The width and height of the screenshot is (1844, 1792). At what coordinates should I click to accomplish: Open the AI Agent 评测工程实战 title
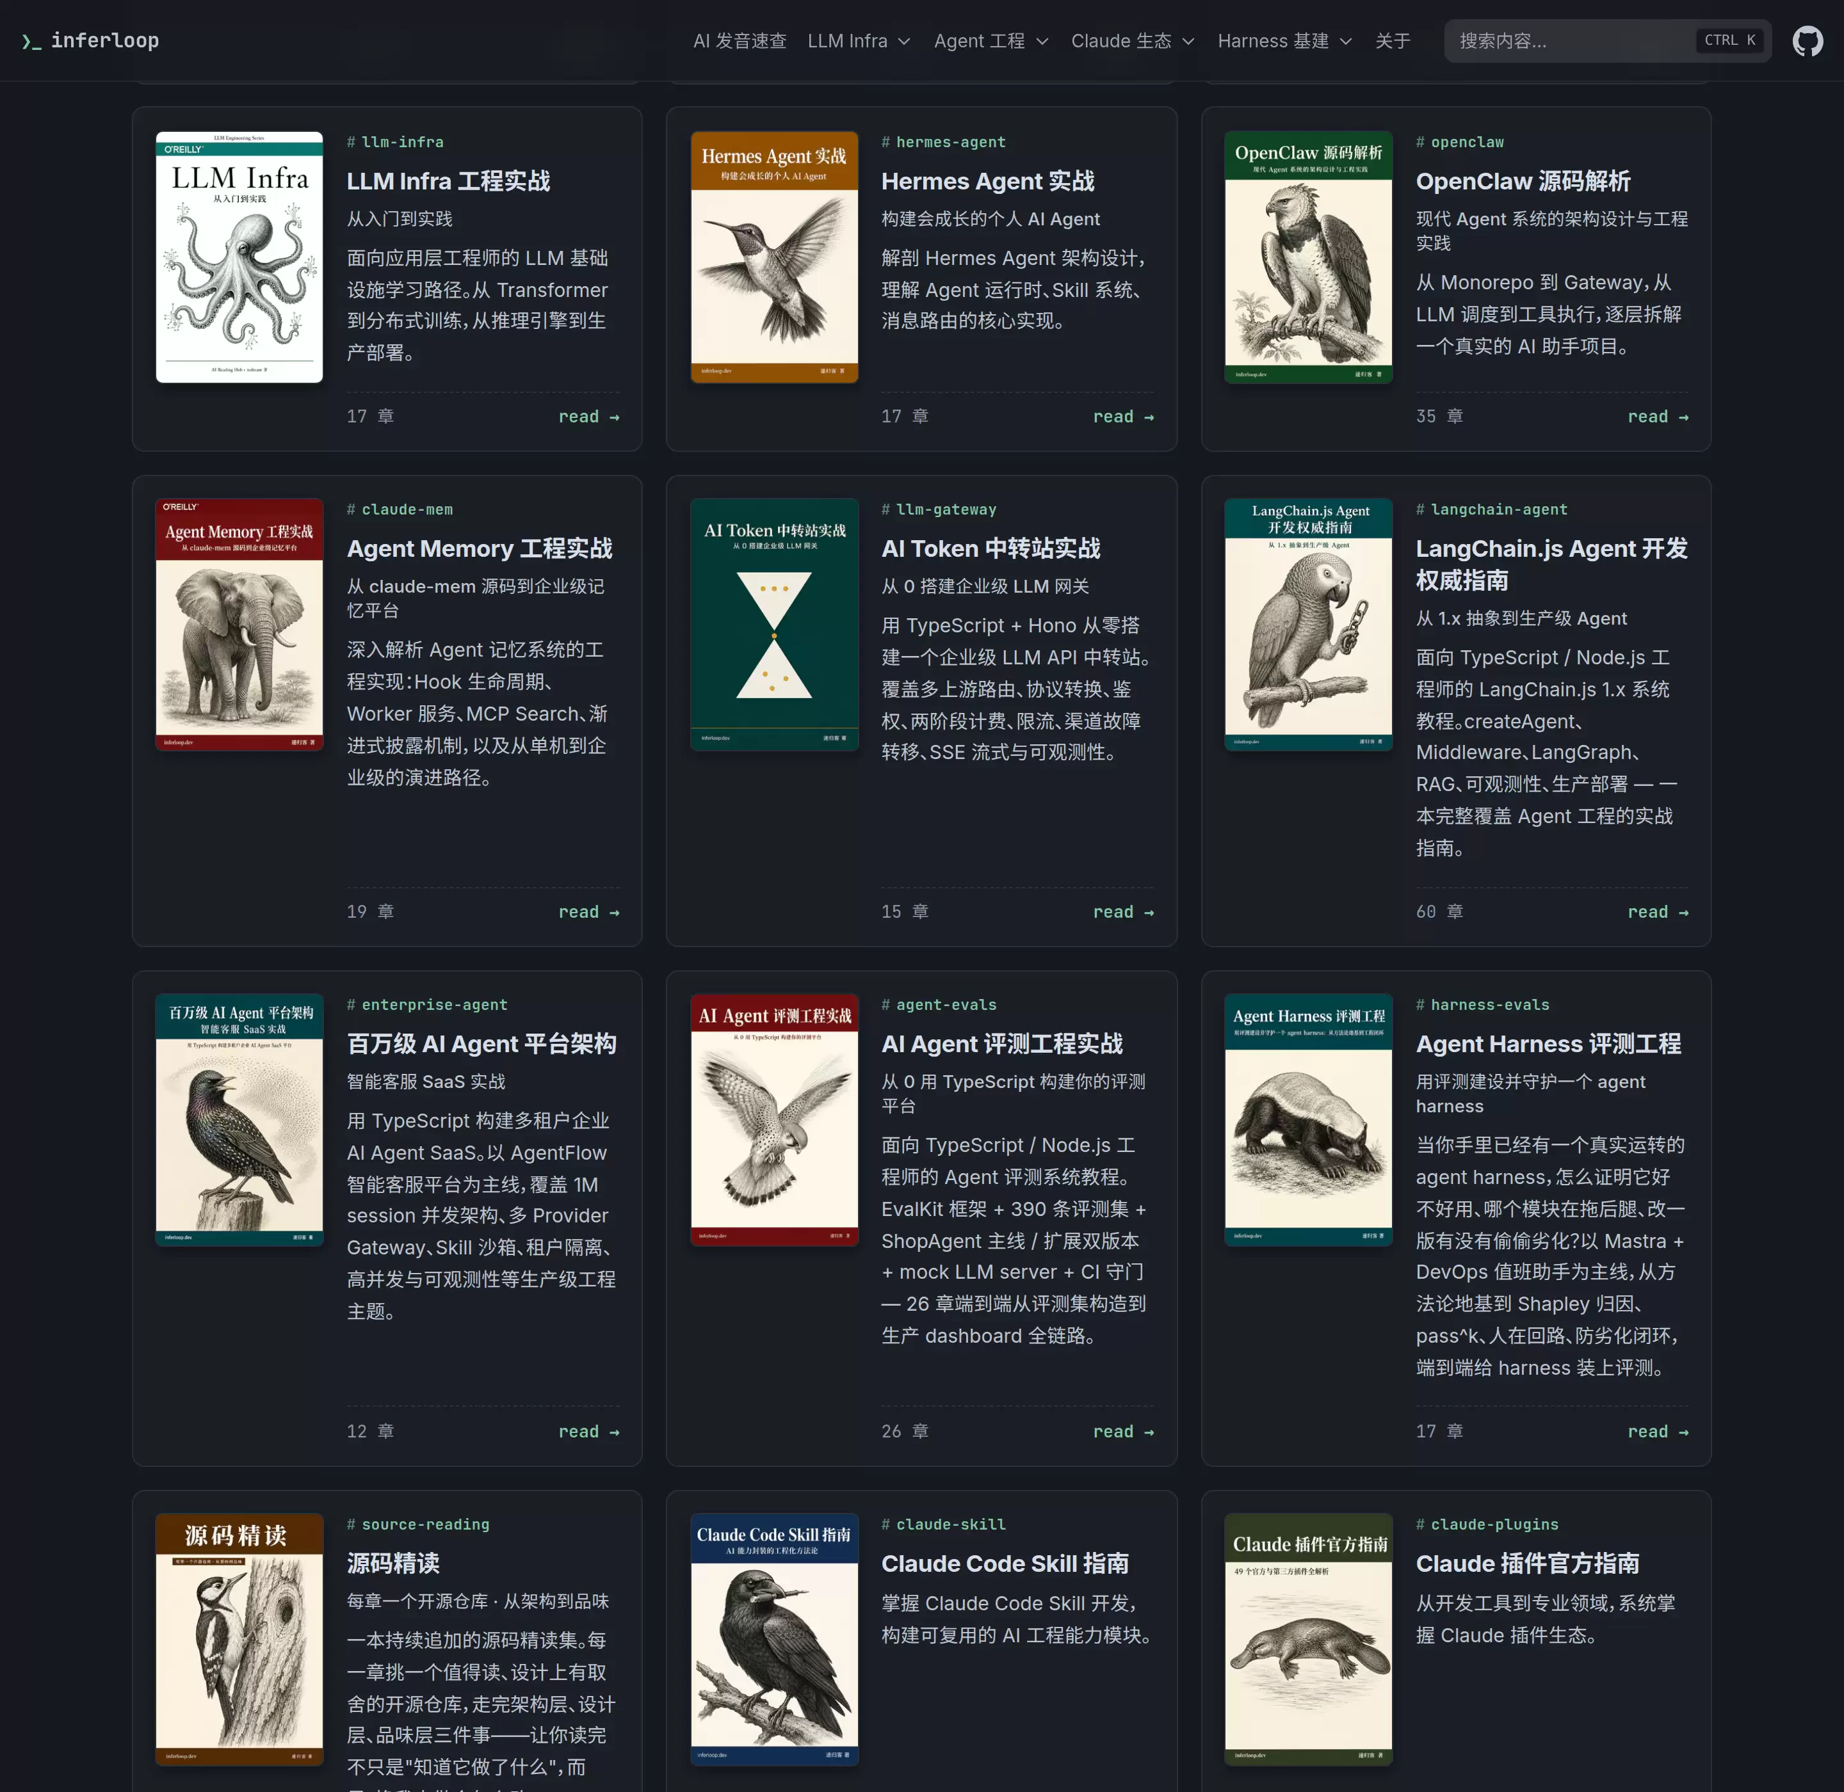tap(1002, 1044)
